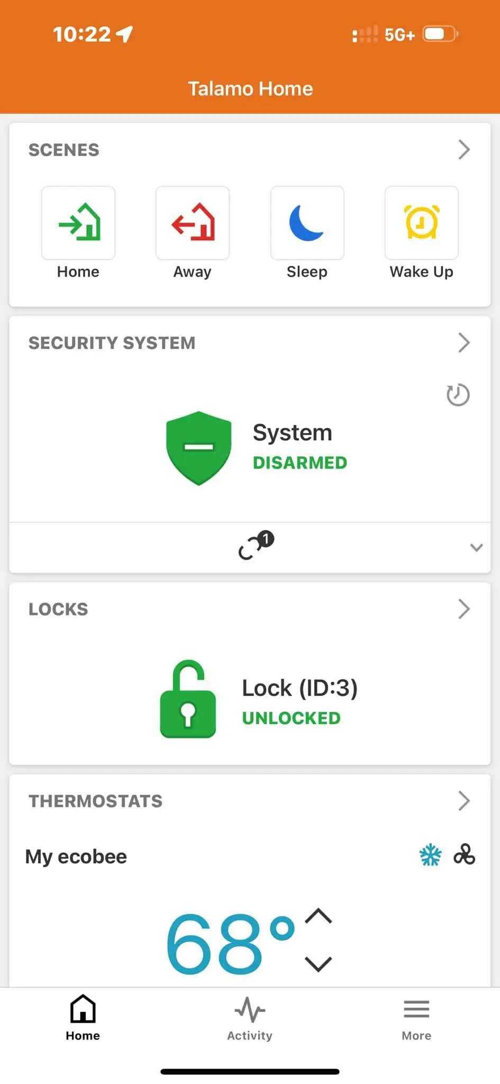Open thermostat fan settings icon
Image resolution: width=500 pixels, height=1084 pixels.
tap(464, 855)
